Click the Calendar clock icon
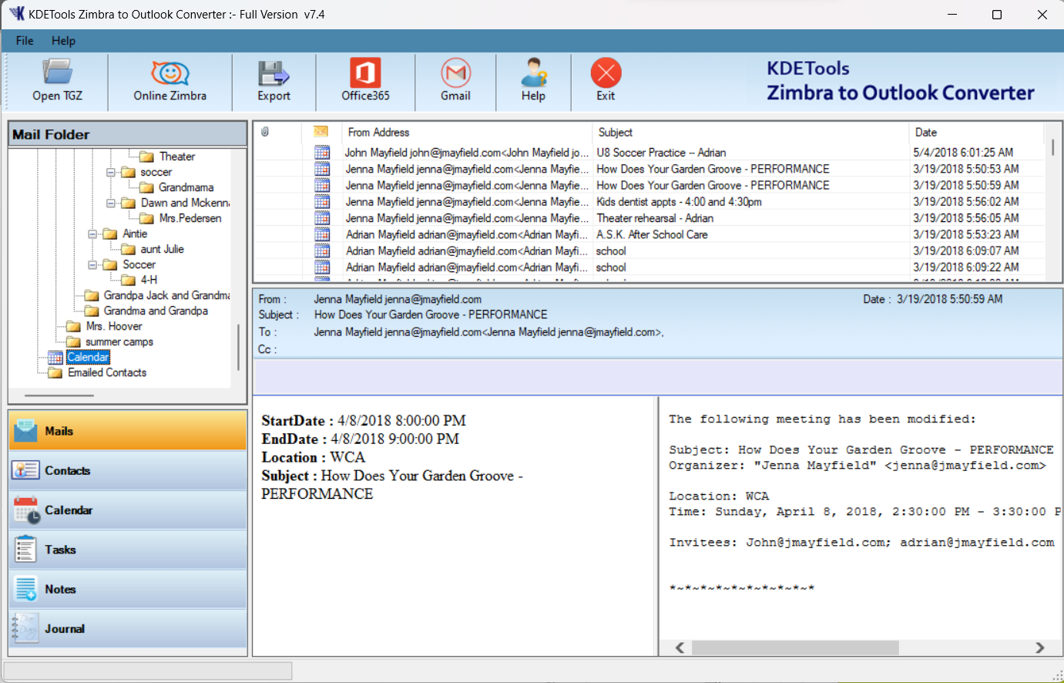The height and width of the screenshot is (683, 1064). click(26, 510)
